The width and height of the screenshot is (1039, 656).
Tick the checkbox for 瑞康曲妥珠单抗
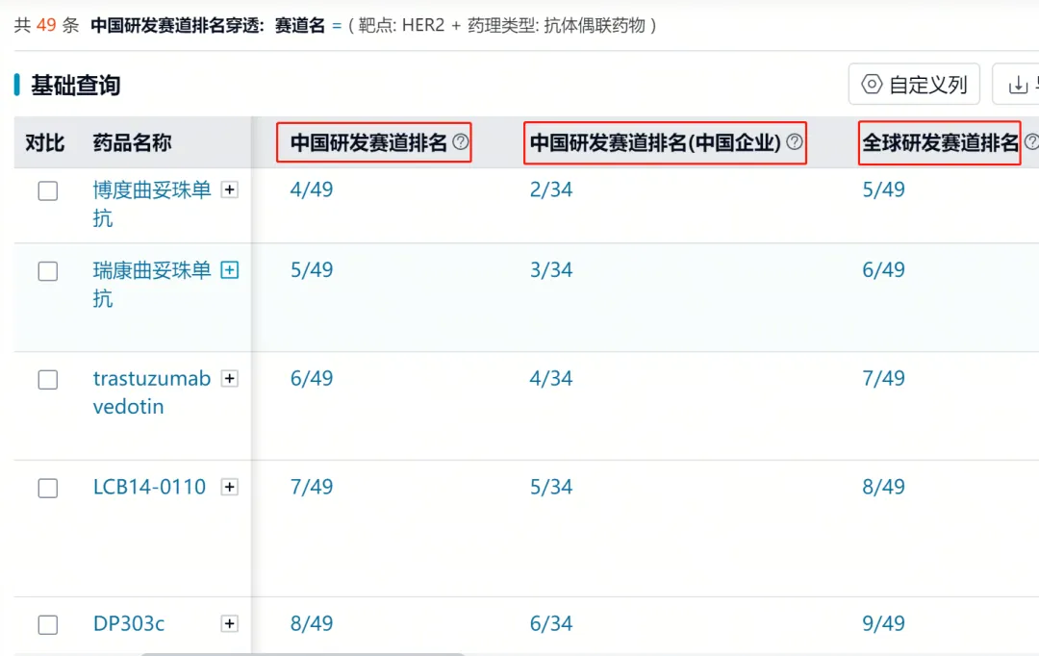click(x=48, y=271)
